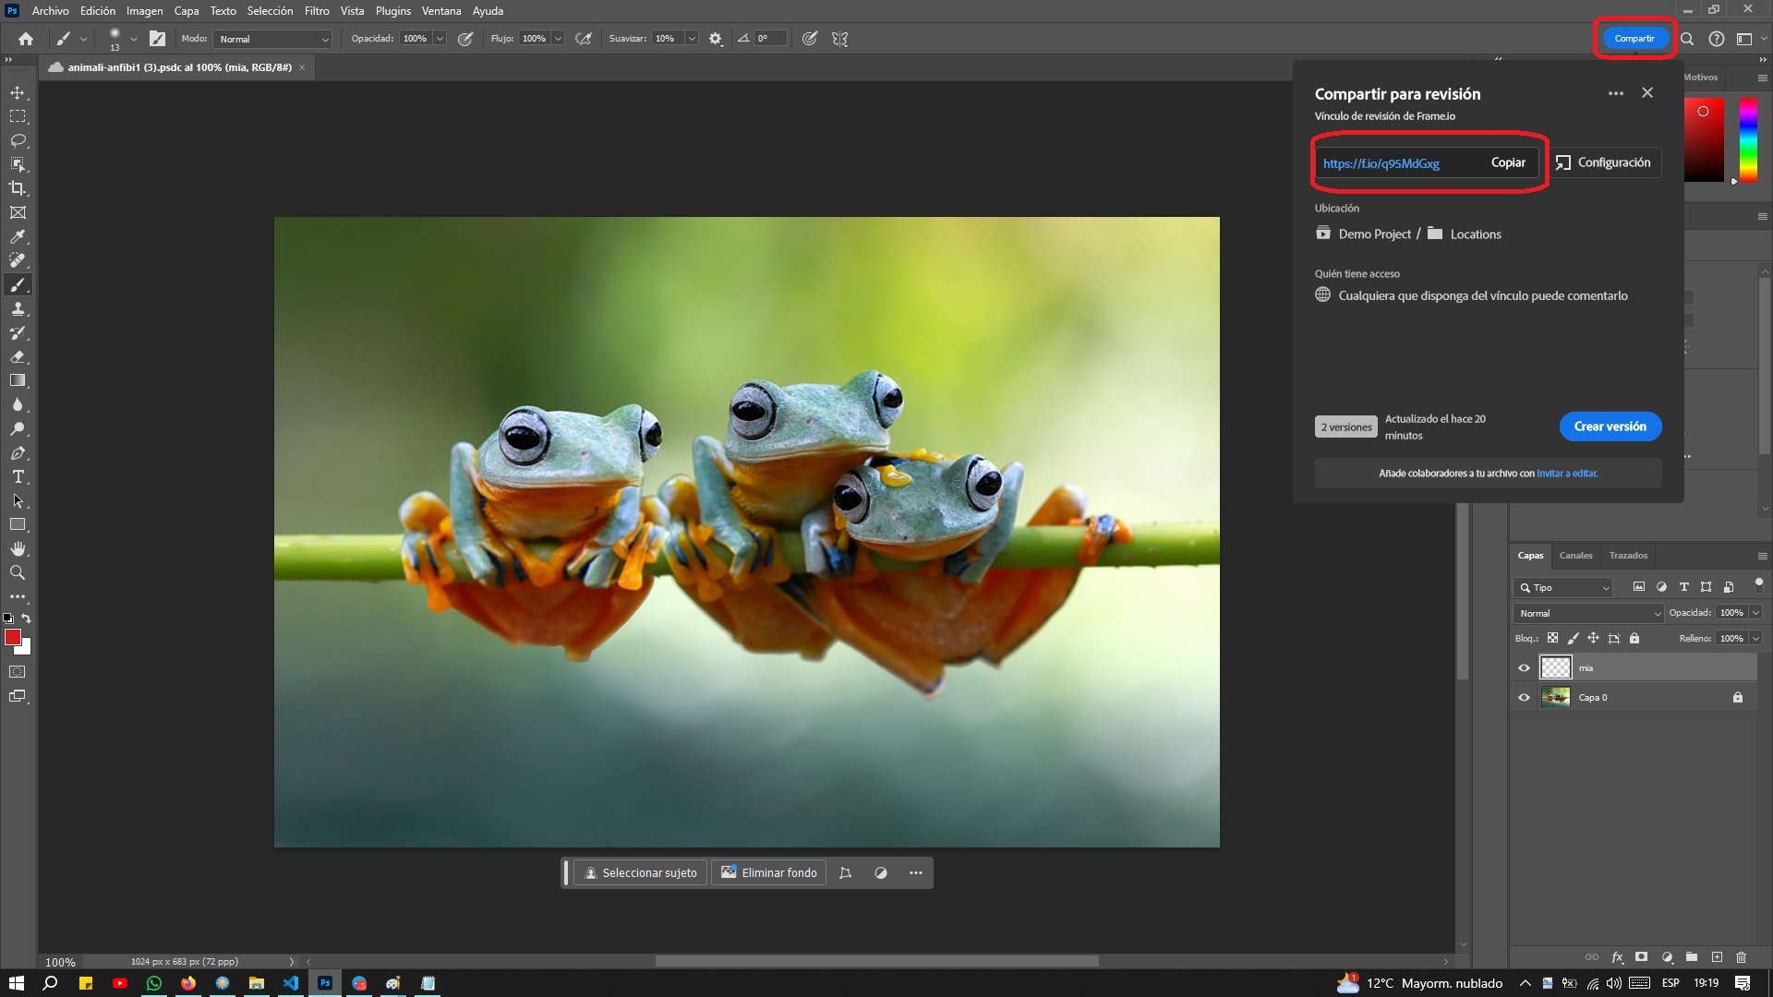Viewport: 1773px width, 997px height.
Task: Enable airbrush-style build-up icon
Action: coord(584,39)
